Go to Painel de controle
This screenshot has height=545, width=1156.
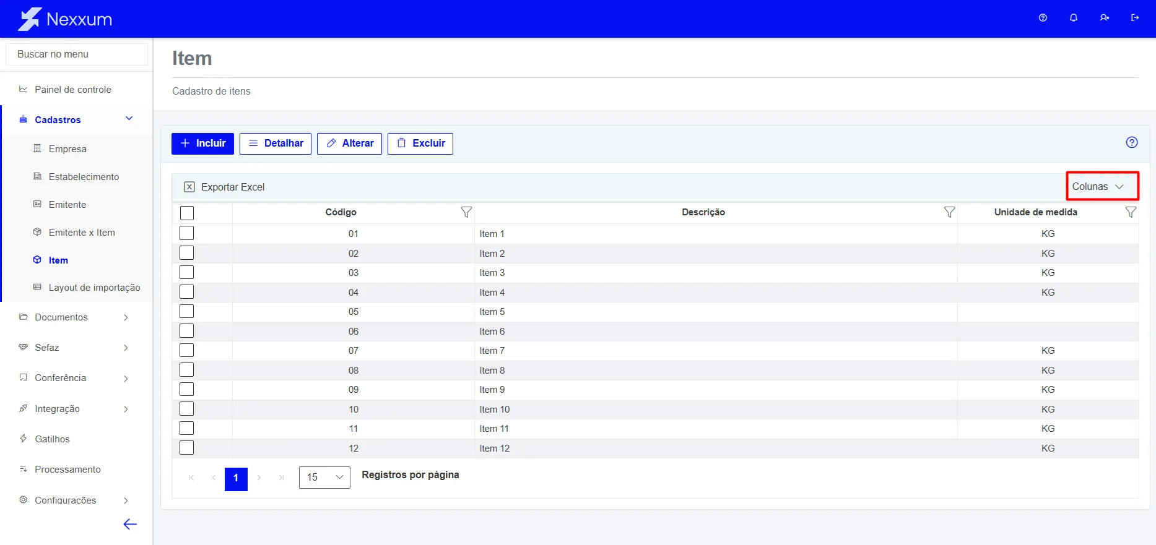73,90
